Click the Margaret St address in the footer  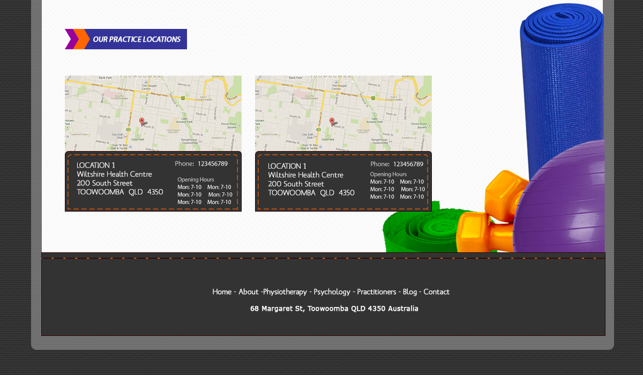click(334, 309)
